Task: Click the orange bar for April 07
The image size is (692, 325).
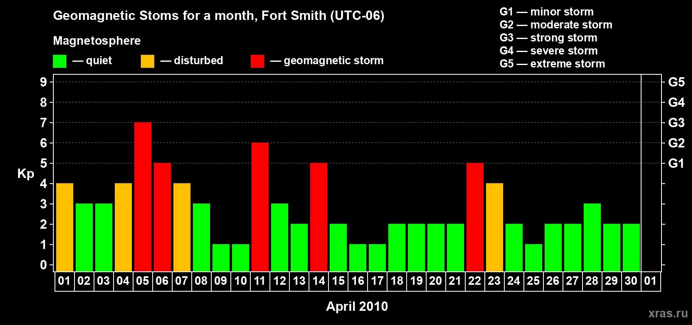Action: pyautogui.click(x=182, y=227)
